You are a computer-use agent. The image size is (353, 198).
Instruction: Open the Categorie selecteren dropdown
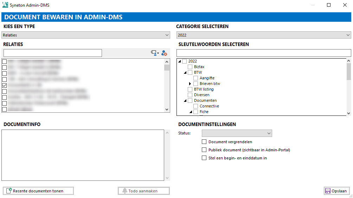(x=263, y=35)
